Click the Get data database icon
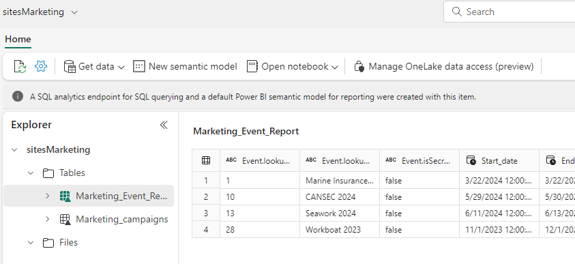The width and height of the screenshot is (575, 264). tap(70, 67)
